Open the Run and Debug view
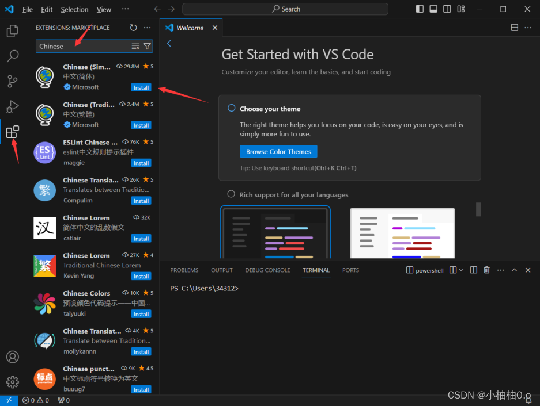The image size is (540, 406). click(13, 106)
